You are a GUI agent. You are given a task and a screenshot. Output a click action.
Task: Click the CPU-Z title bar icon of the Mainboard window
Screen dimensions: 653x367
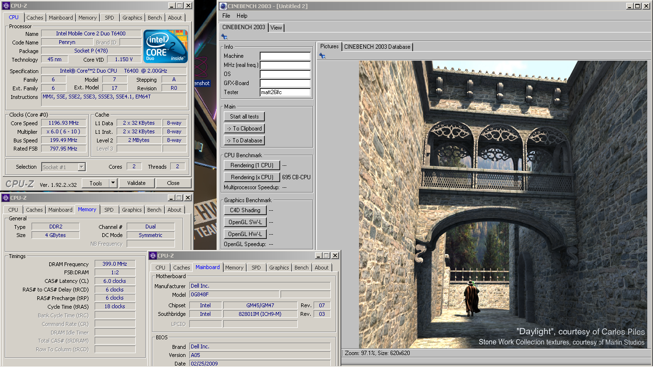pyautogui.click(x=153, y=256)
